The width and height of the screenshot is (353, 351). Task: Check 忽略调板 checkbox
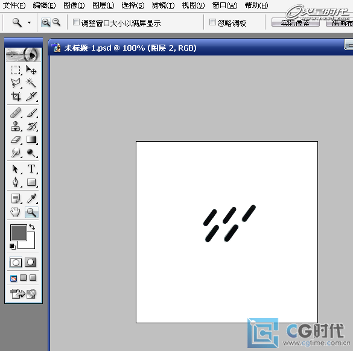(212, 22)
